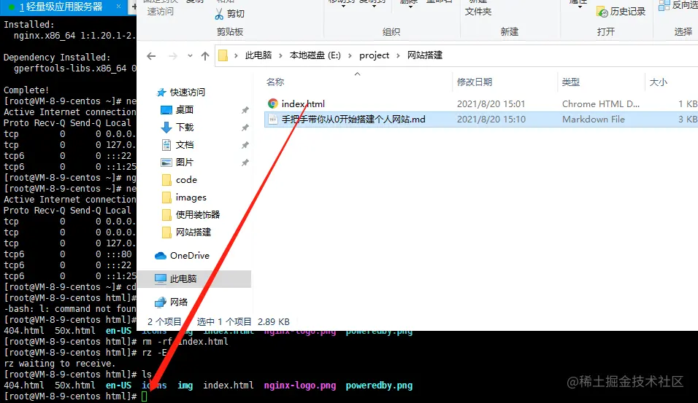698x403 pixels.
Task: Open OneDrive in the navigation pane
Action: coord(190,256)
